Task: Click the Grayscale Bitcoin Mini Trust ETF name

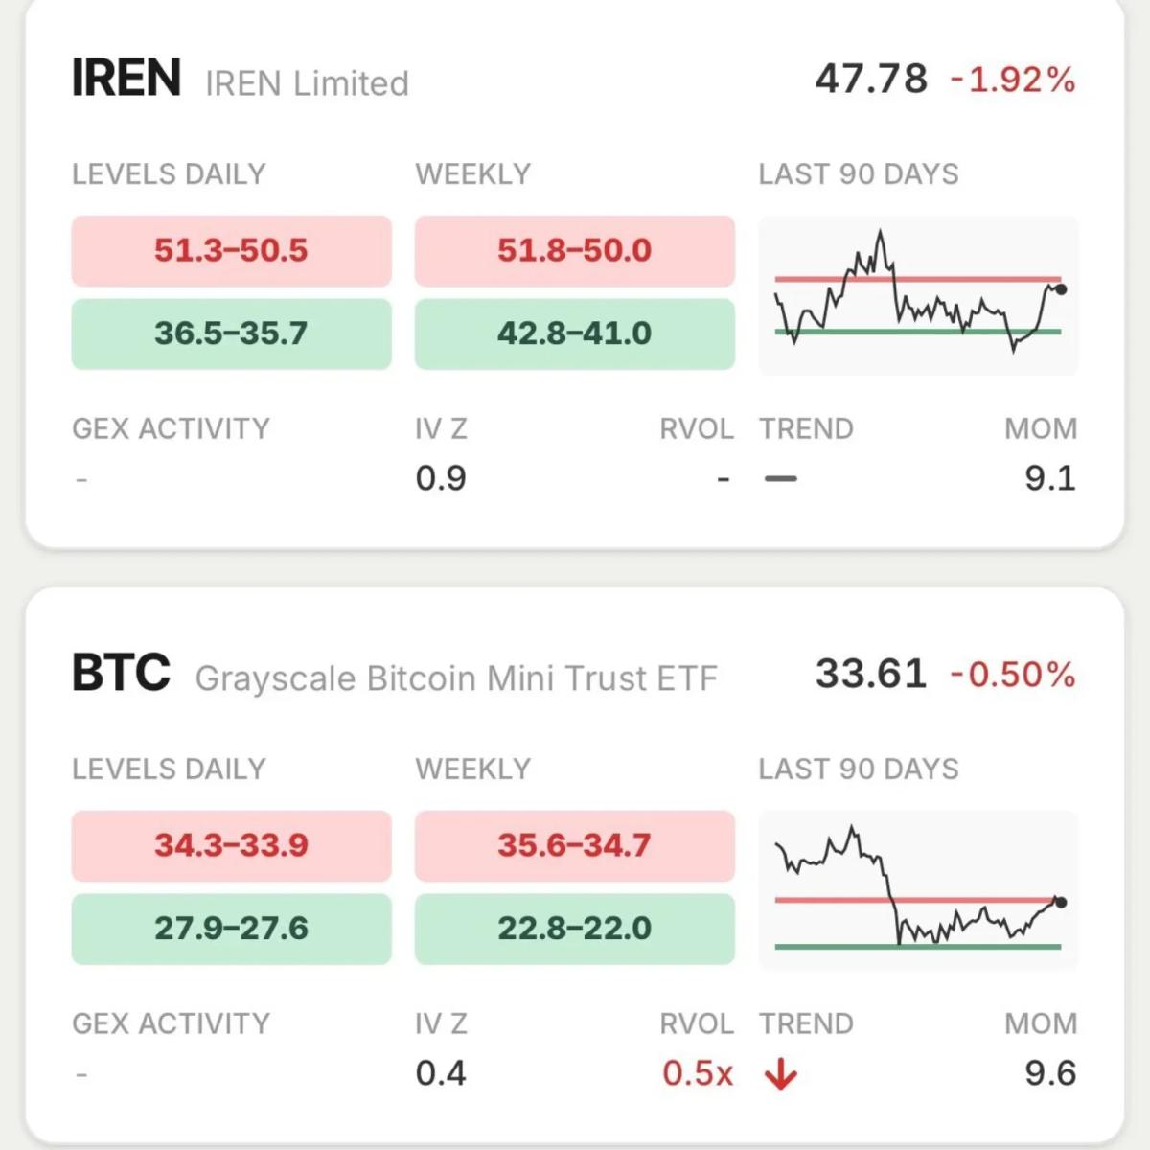Action: [x=455, y=678]
